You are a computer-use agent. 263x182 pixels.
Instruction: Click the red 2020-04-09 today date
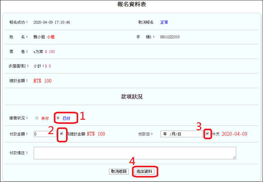[234, 134]
